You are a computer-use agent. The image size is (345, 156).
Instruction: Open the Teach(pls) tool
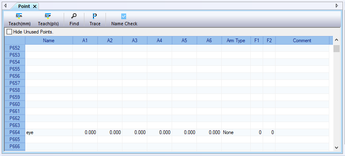point(48,19)
